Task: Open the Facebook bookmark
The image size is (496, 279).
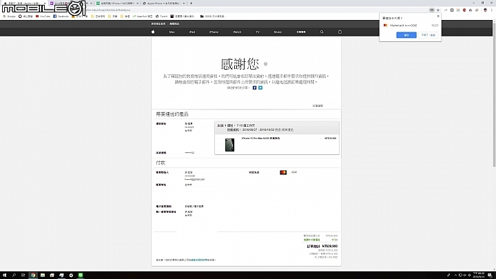Action: (x=61, y=16)
